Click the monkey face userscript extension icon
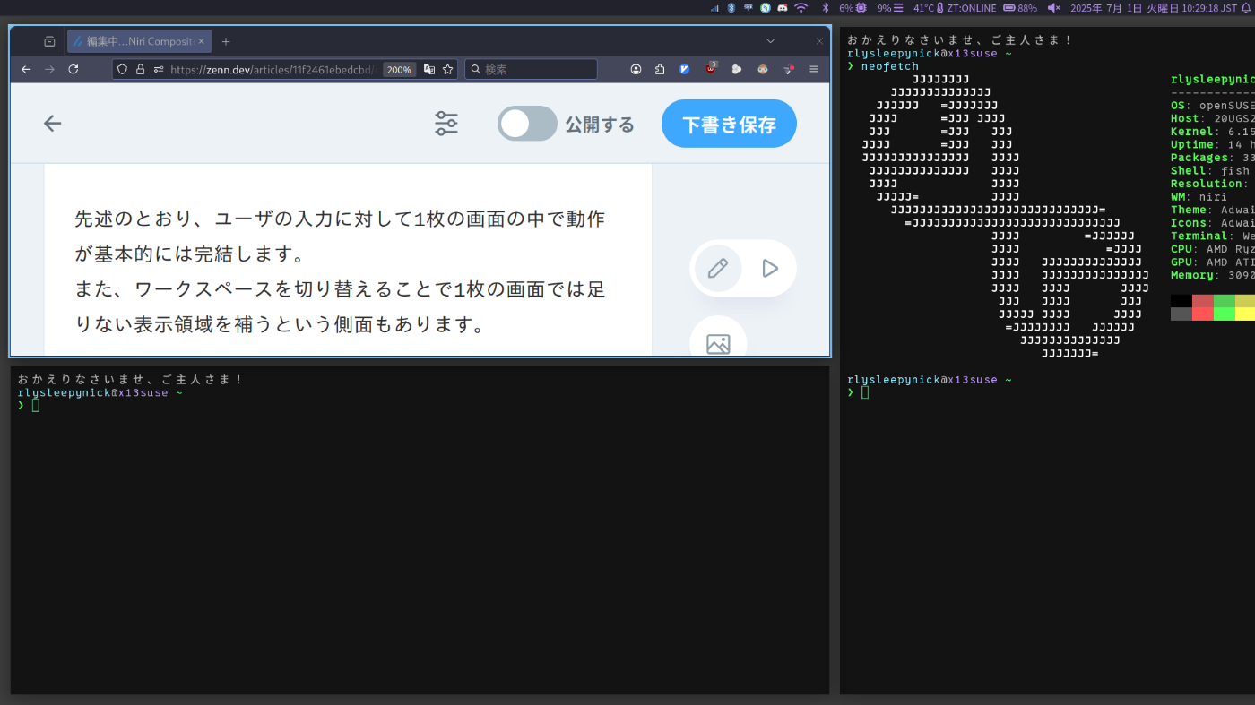Viewport: 1255px width, 705px height. (763, 69)
